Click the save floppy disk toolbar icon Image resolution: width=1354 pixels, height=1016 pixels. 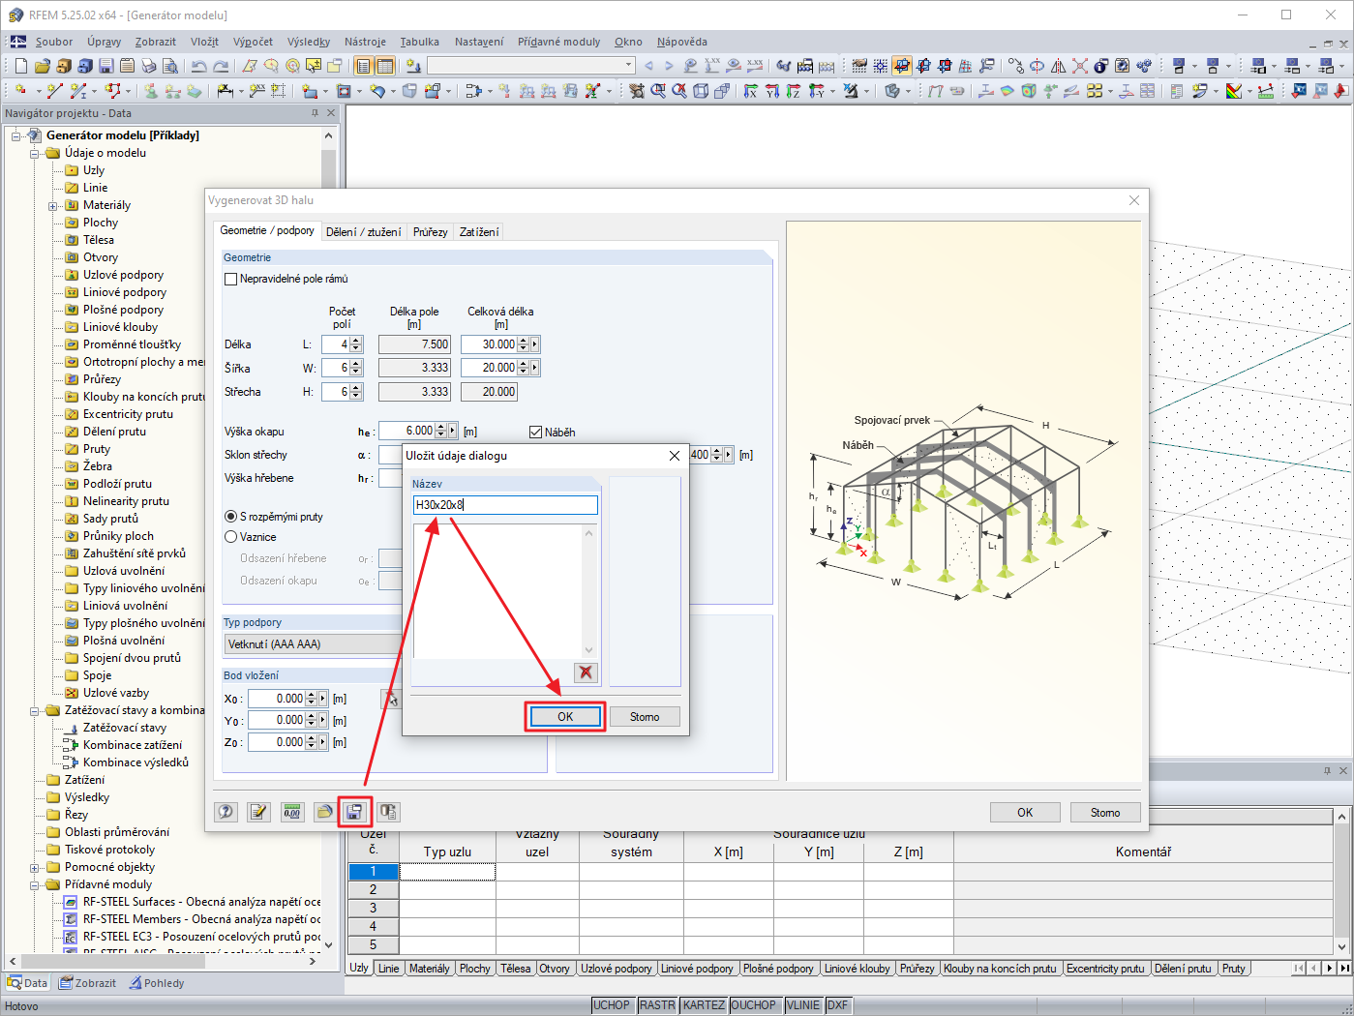[105, 66]
